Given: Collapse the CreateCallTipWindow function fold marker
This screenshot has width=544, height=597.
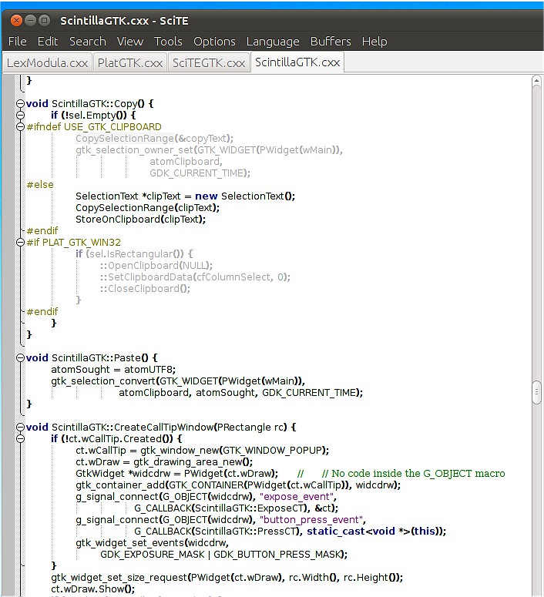Looking at the screenshot, I should tap(21, 427).
